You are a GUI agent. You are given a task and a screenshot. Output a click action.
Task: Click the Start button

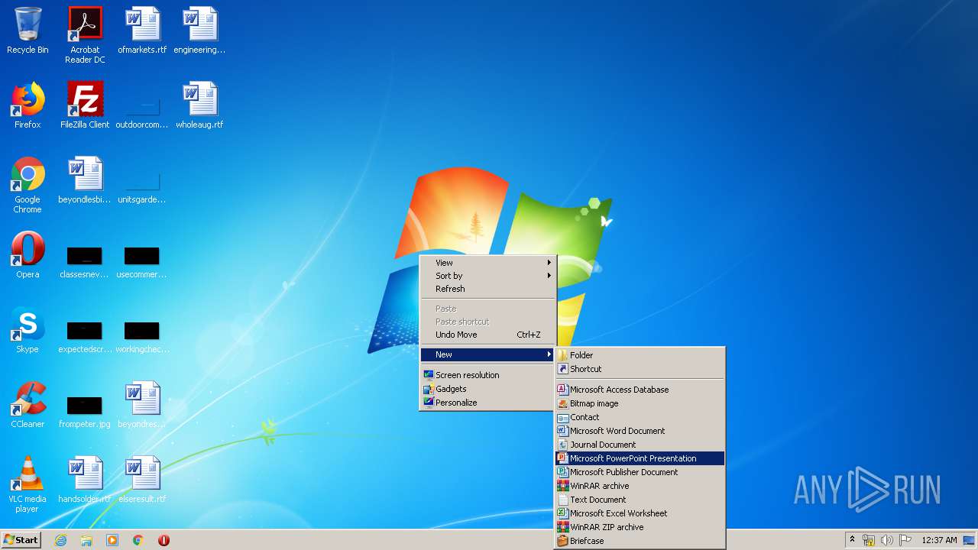click(x=21, y=540)
